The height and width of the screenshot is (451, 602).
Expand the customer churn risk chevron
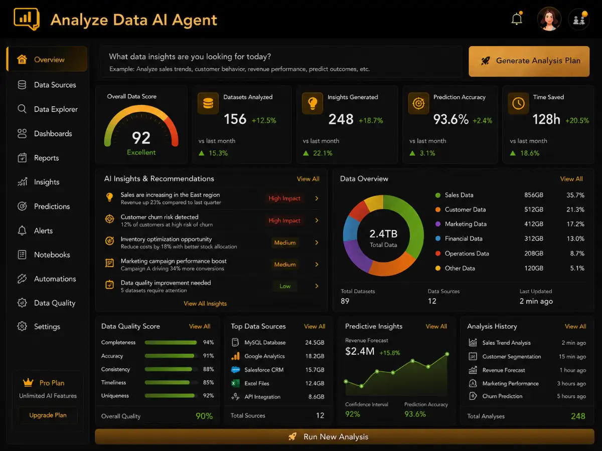(317, 220)
